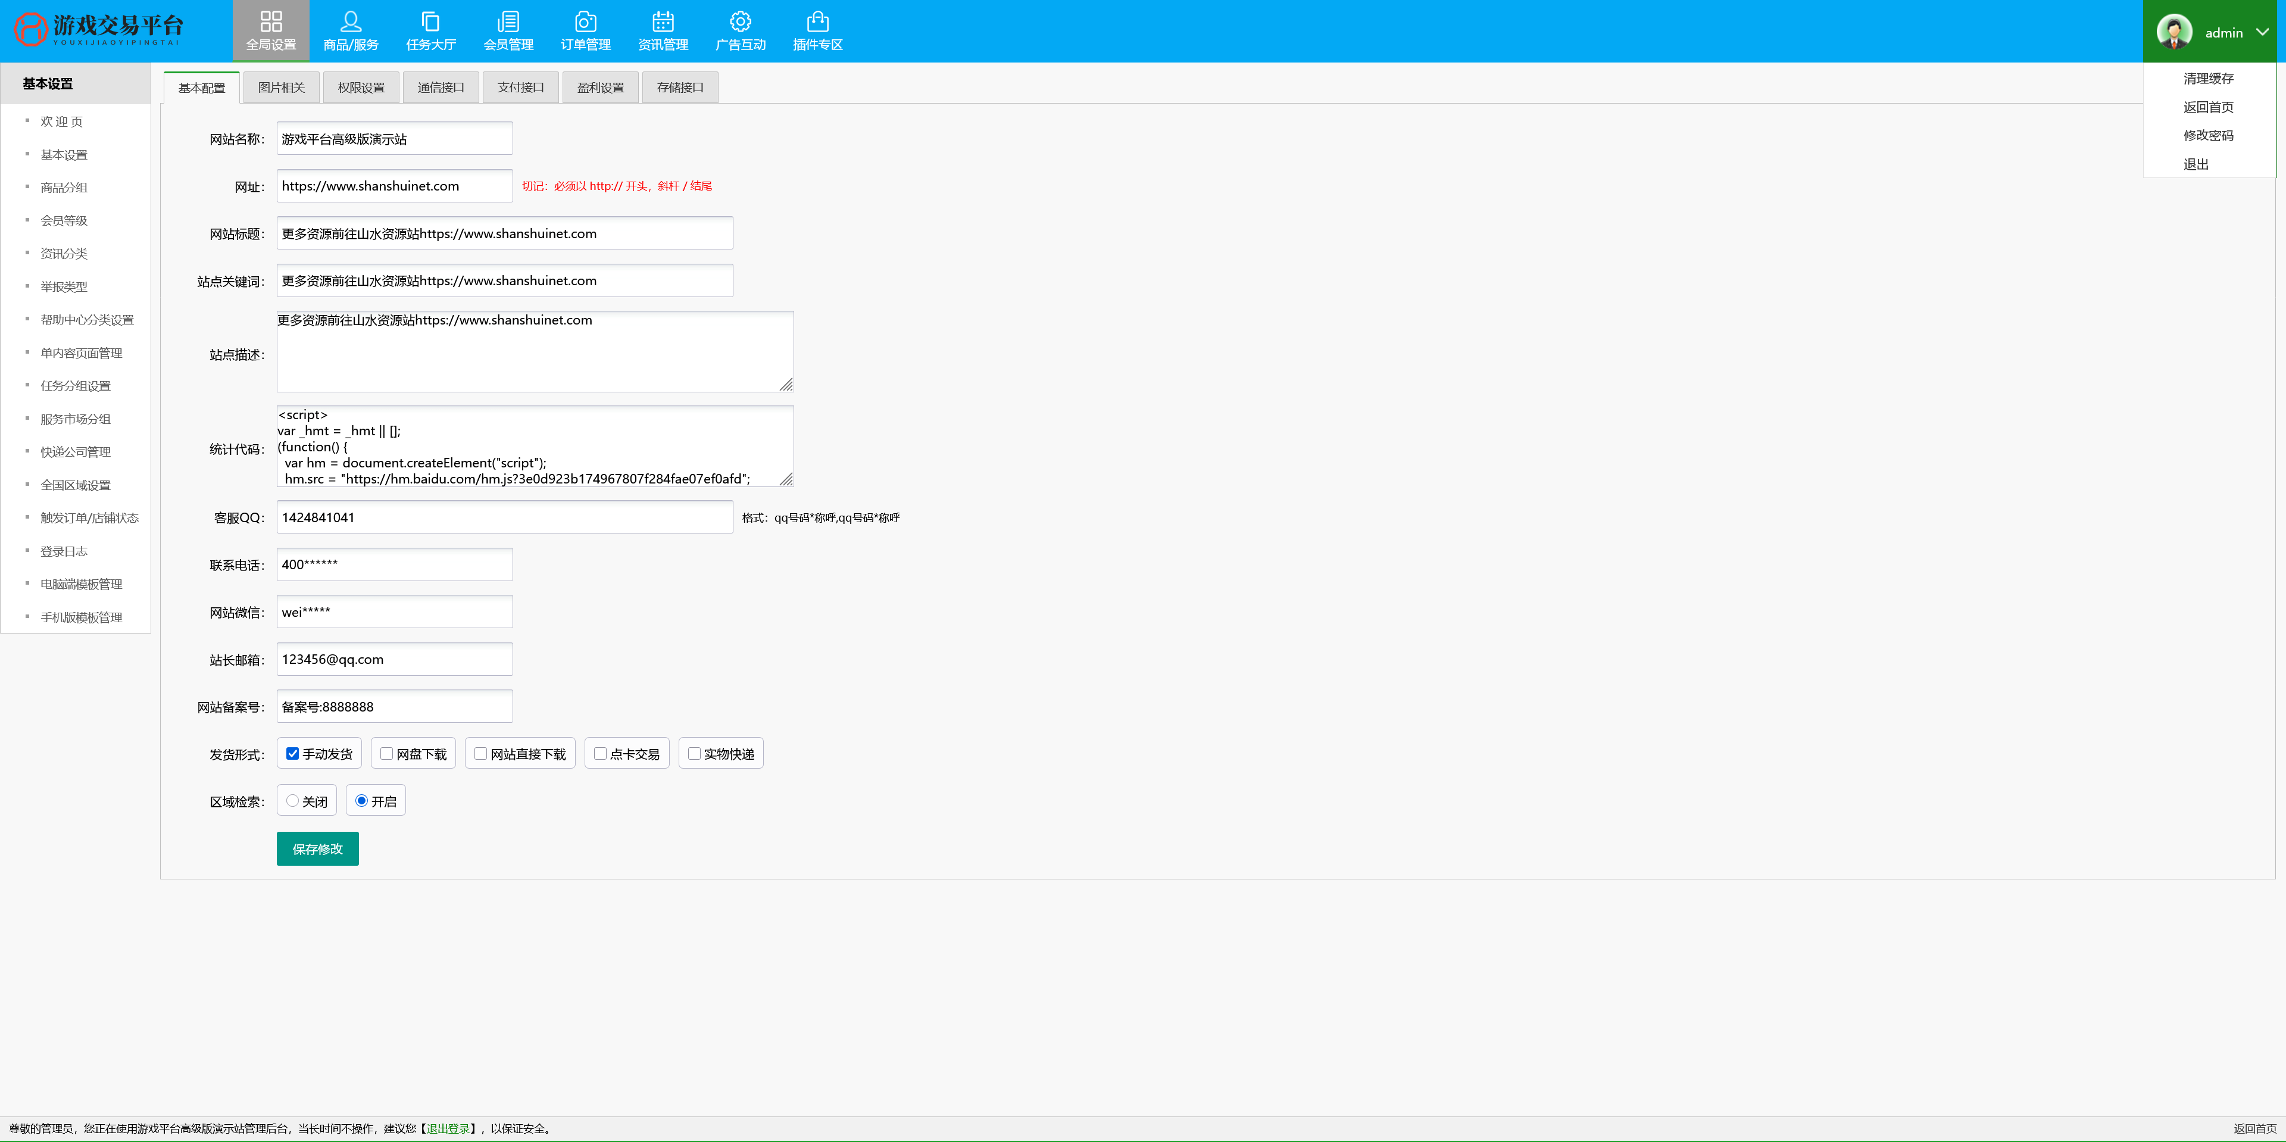Click the 网站微信 input field

[x=395, y=611]
